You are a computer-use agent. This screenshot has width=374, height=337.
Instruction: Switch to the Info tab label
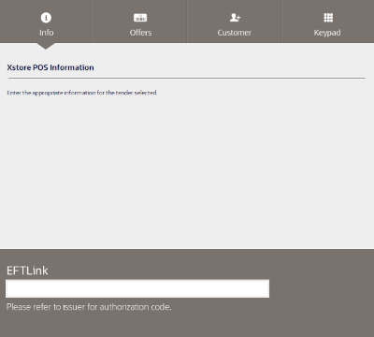pos(46,33)
